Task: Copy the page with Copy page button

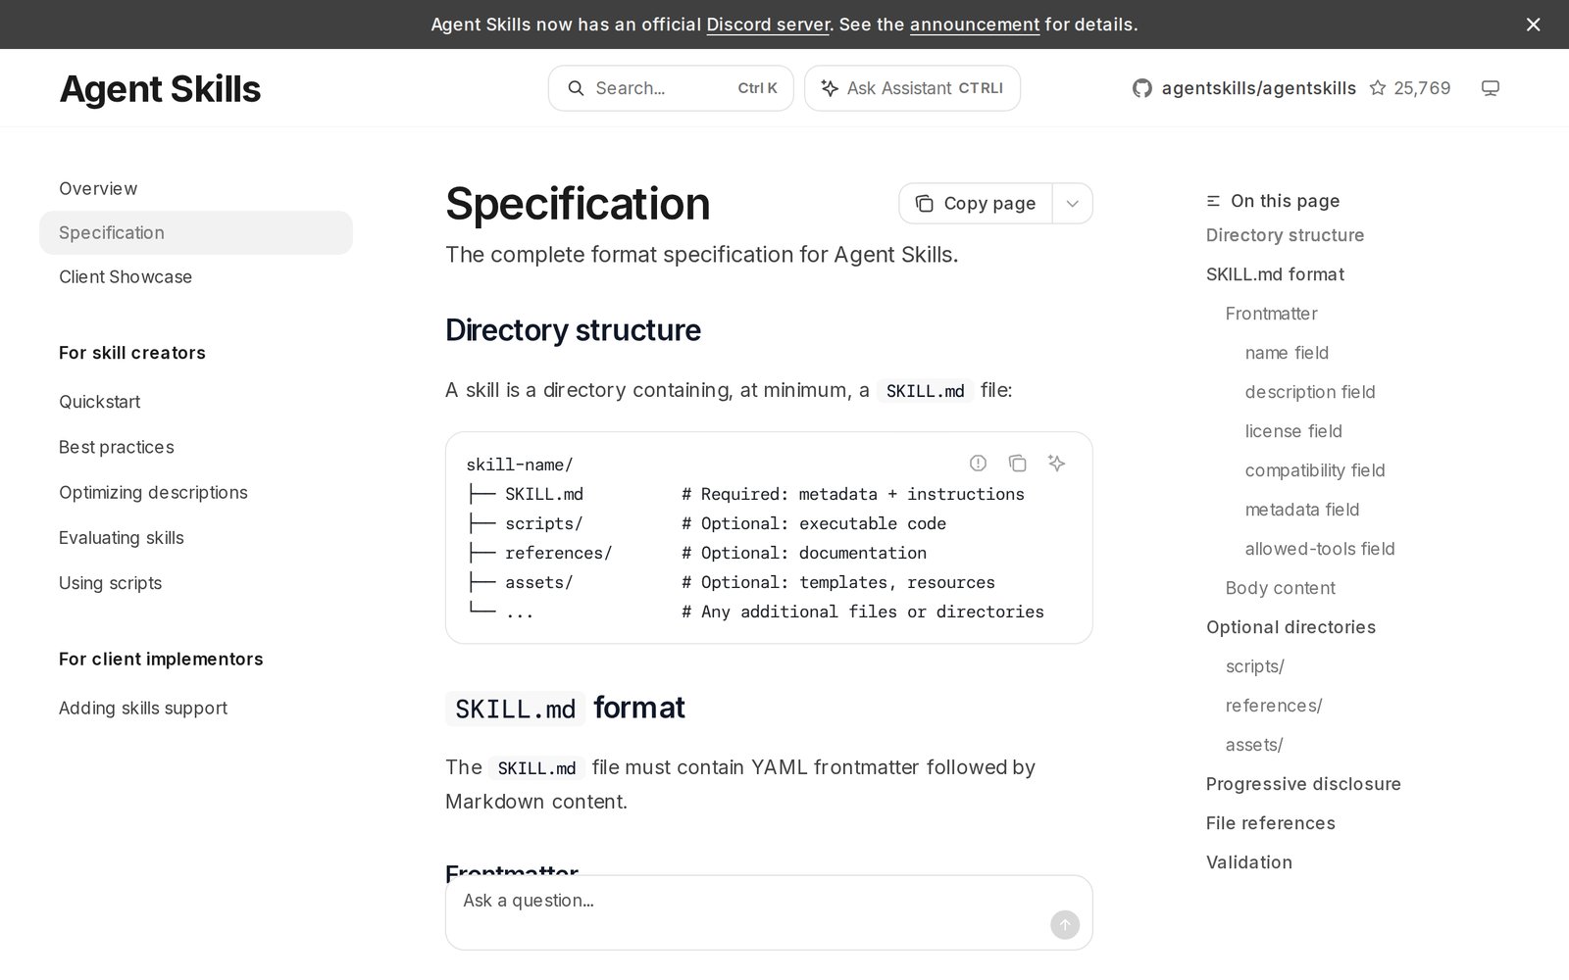Action: 976,203
